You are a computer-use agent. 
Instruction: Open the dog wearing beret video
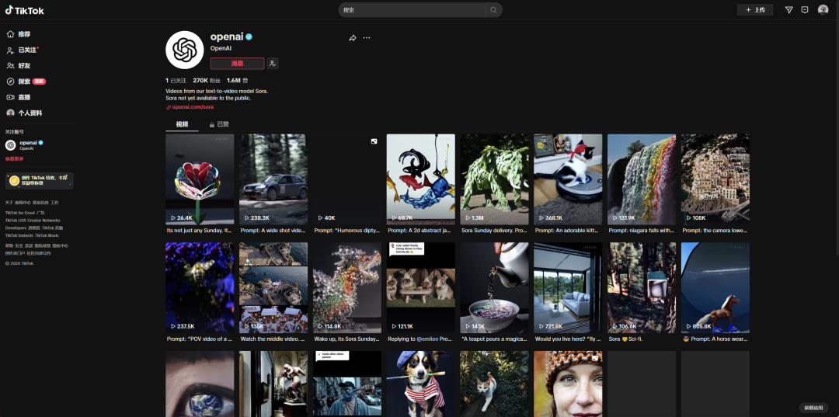[420, 384]
